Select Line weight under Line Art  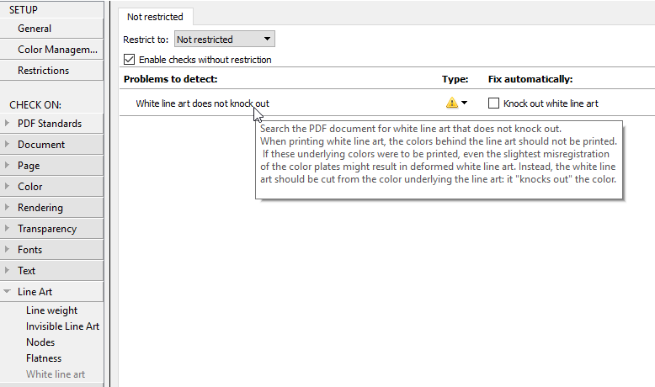[51, 310]
